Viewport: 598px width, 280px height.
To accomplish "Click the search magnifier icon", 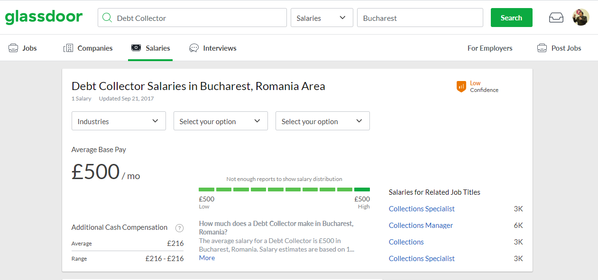I will coord(108,18).
